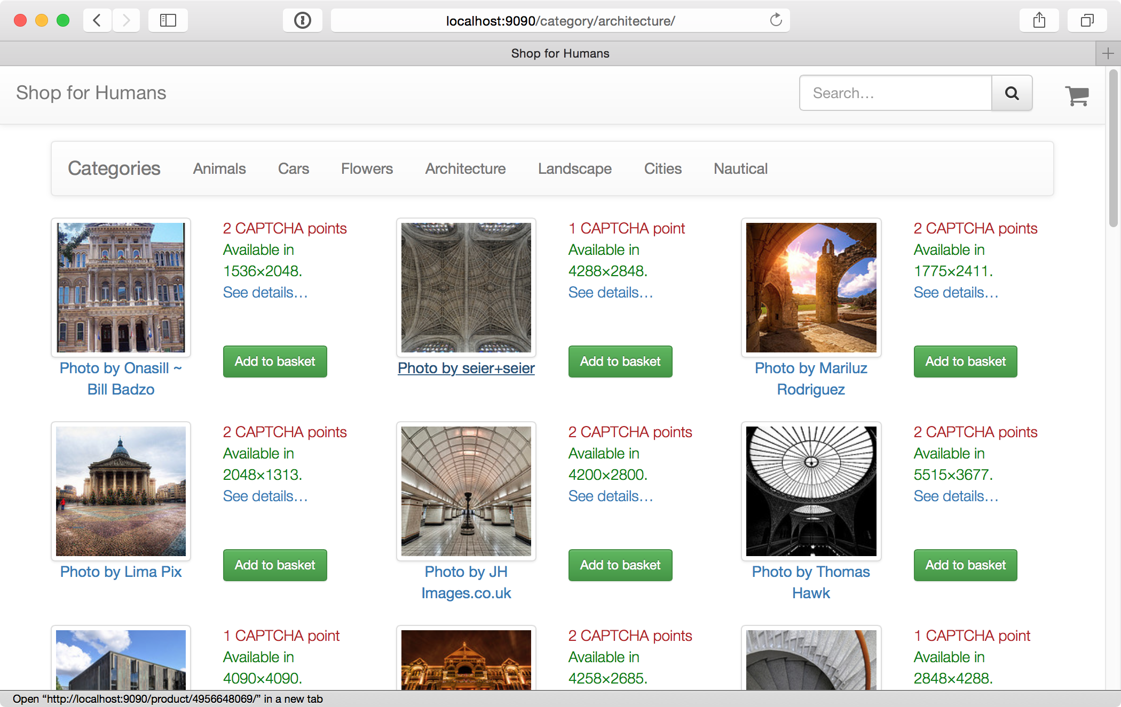Add Onasill Bill Badzo photo to basket

coord(275,361)
